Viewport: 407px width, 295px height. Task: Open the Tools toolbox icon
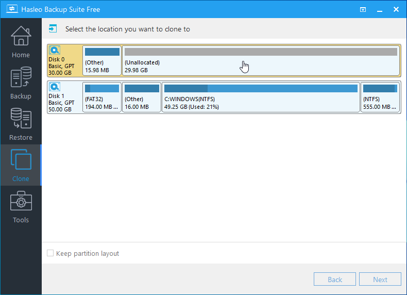21,201
